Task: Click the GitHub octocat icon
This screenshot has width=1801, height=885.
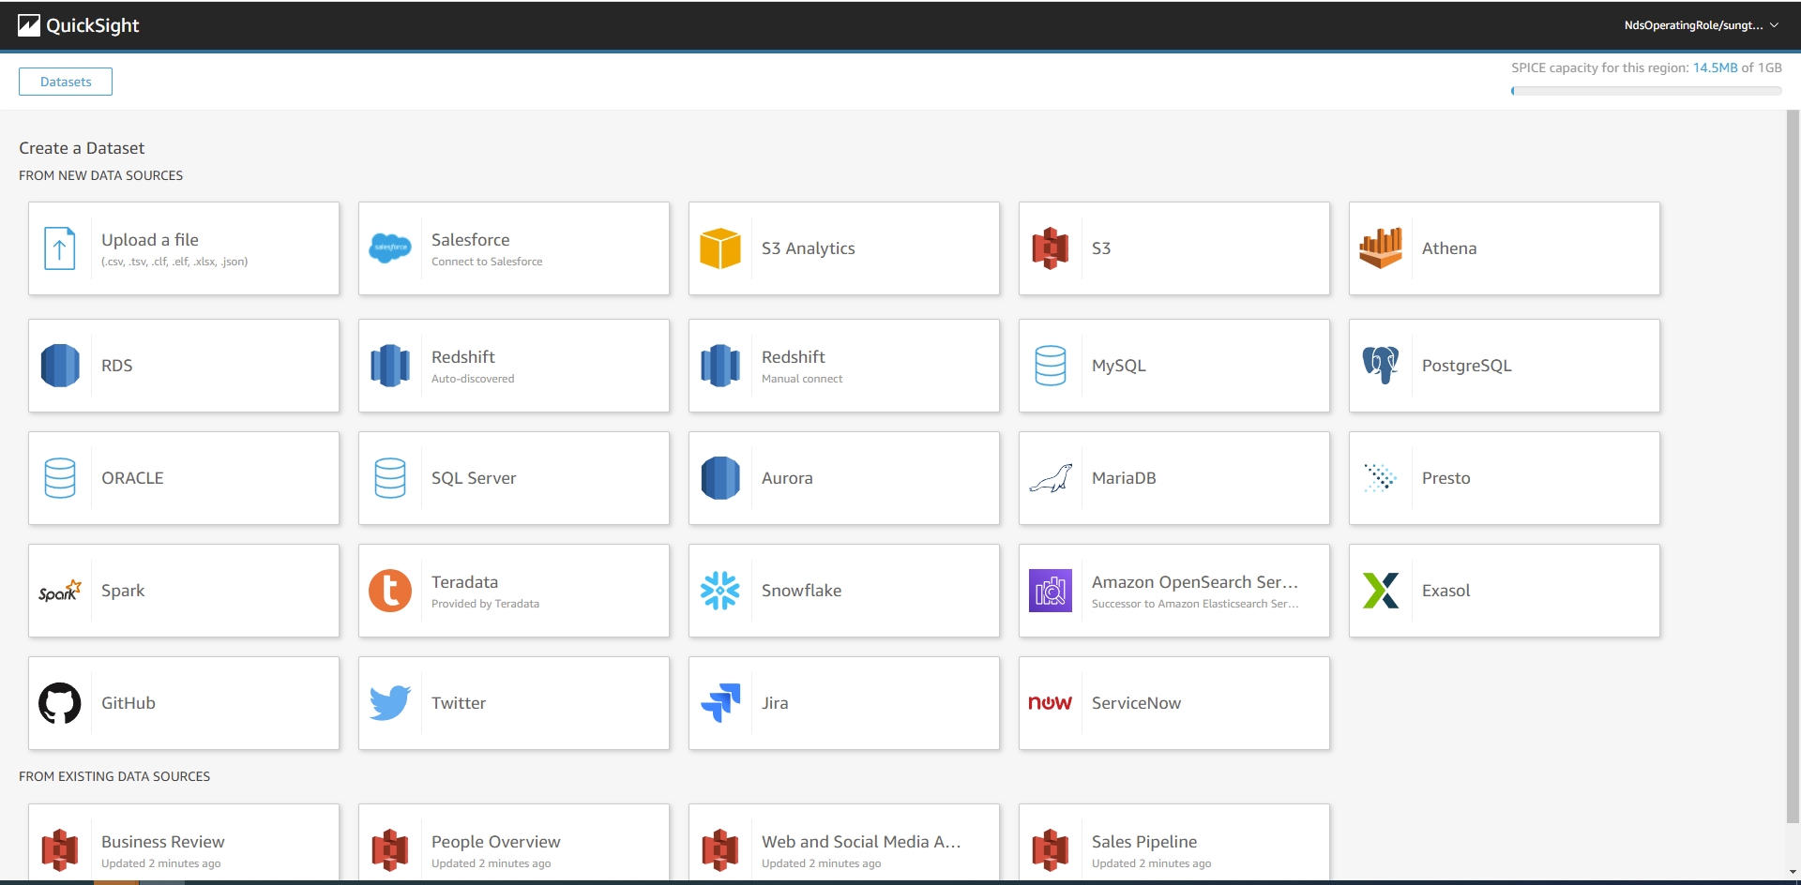Action: click(x=60, y=703)
